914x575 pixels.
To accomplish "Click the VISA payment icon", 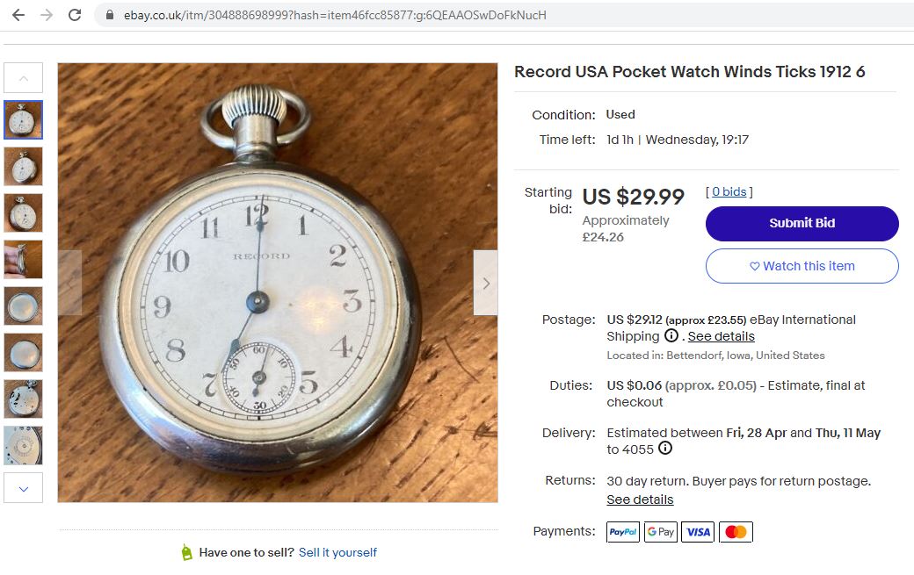I will [x=698, y=532].
